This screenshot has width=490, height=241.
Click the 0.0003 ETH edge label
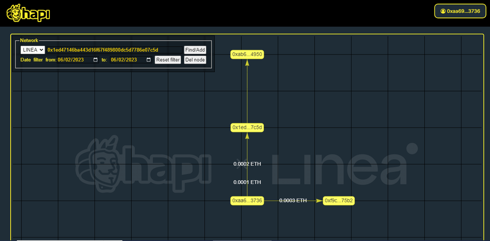(293, 201)
